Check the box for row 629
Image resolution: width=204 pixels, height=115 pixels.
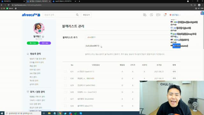click(65, 85)
